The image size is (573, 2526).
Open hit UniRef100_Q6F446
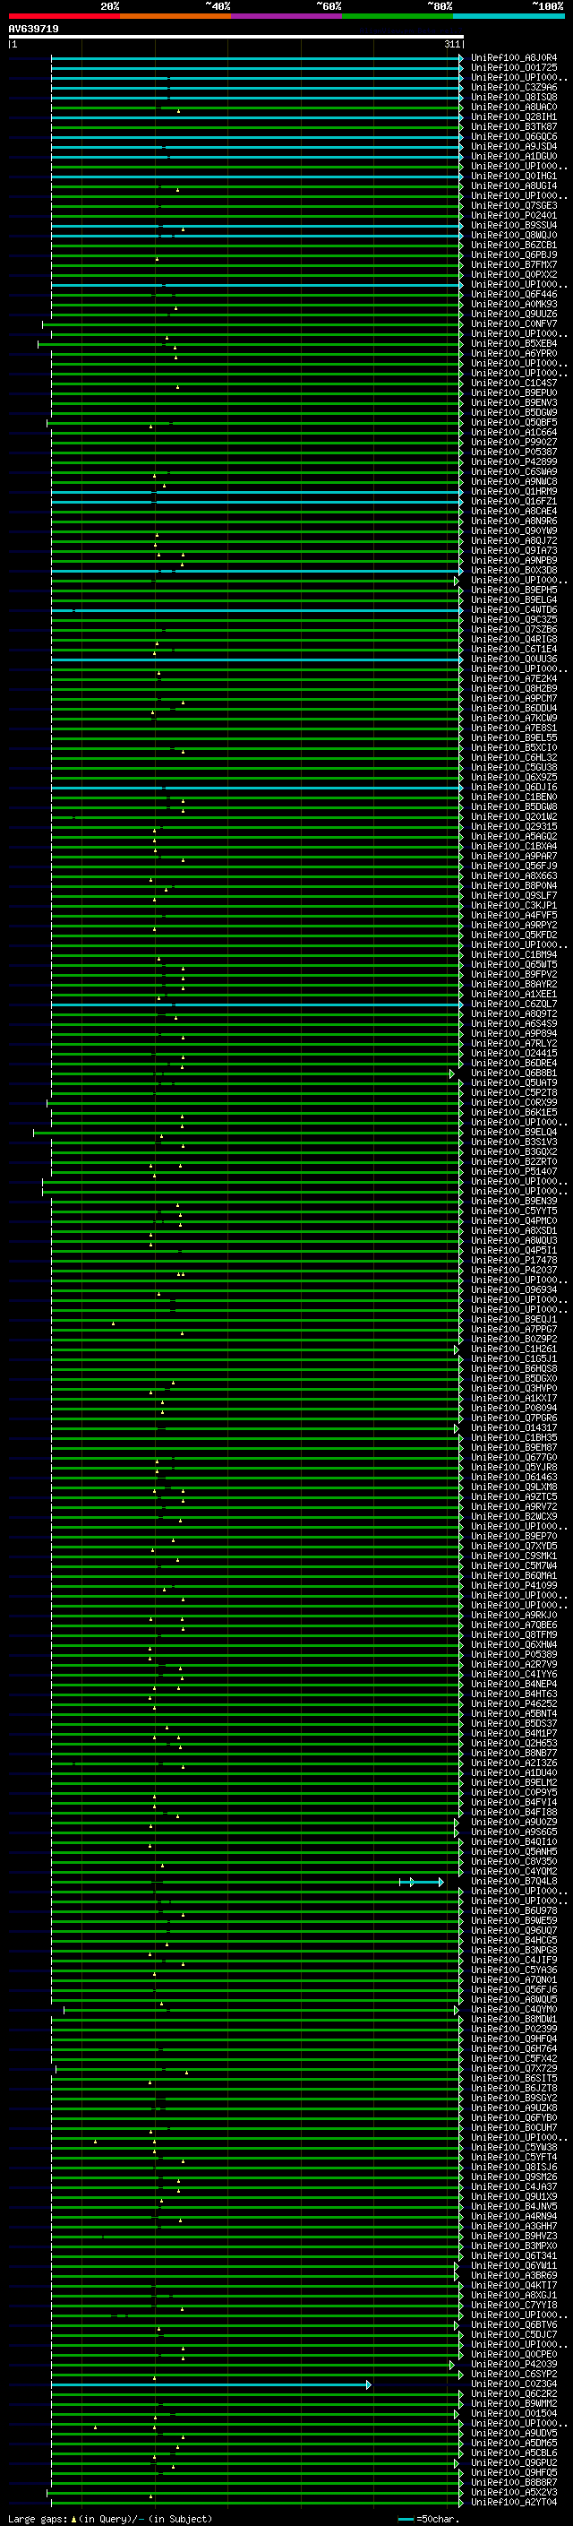(514, 294)
